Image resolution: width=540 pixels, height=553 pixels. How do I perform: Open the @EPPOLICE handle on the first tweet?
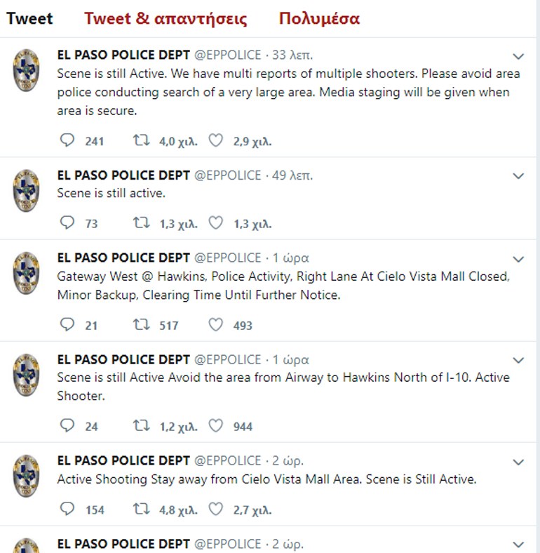[228, 55]
